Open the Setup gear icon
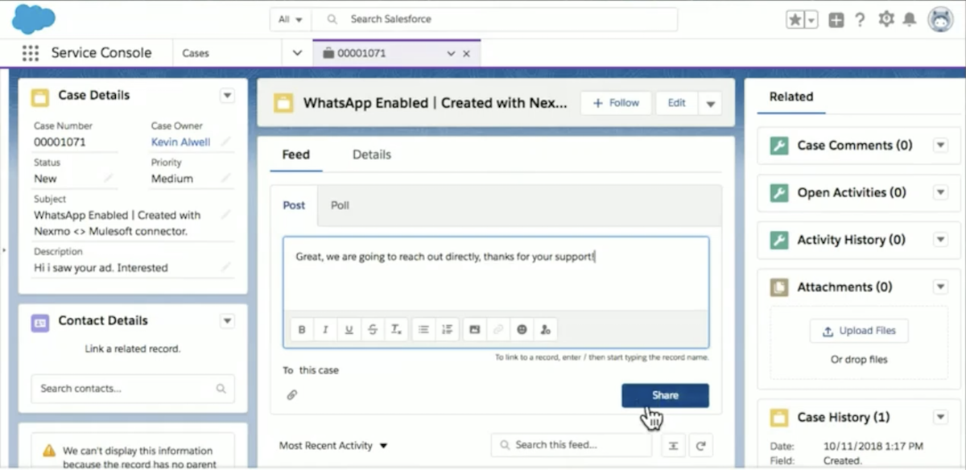The width and height of the screenshot is (966, 470). pyautogui.click(x=886, y=19)
